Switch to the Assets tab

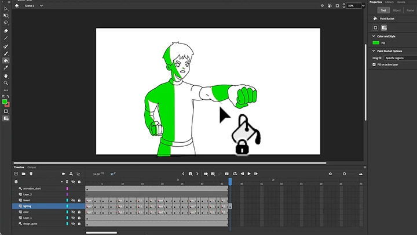(401, 2)
